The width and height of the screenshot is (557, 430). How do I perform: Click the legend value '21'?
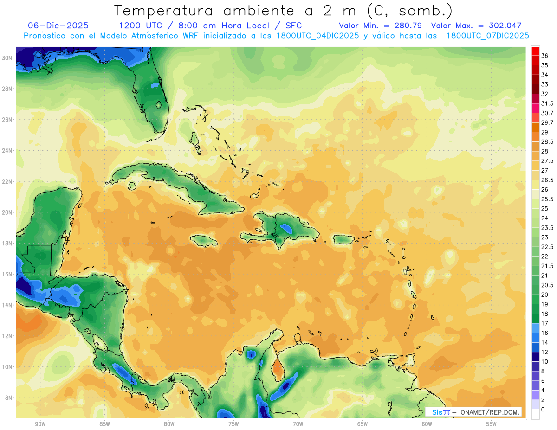pyautogui.click(x=545, y=276)
